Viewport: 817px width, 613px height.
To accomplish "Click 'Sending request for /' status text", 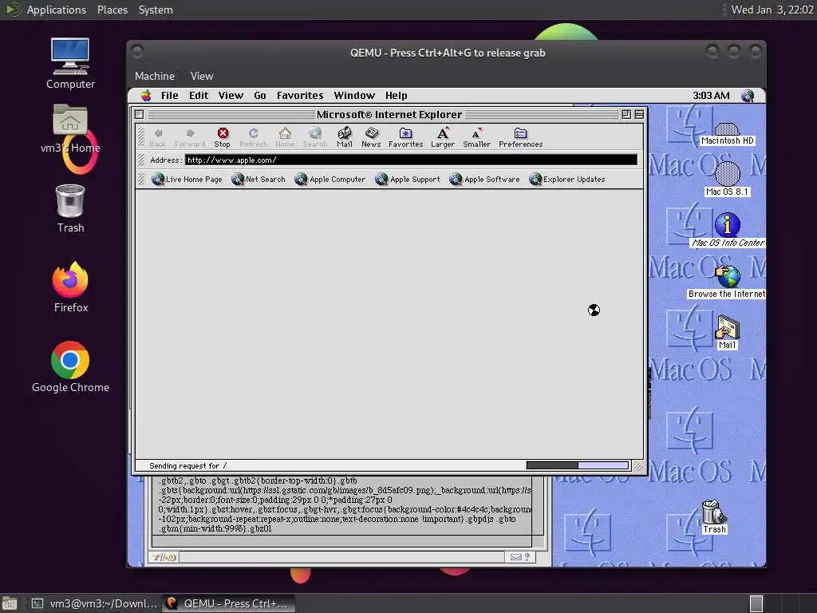I will (x=187, y=466).
